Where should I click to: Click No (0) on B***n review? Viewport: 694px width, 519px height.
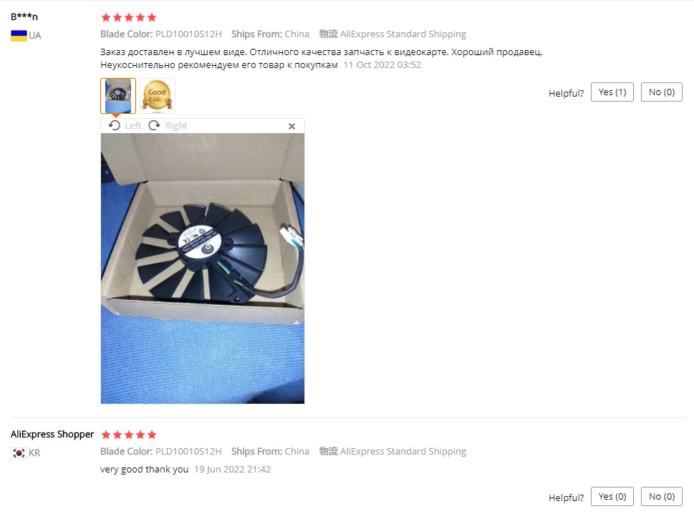pyautogui.click(x=662, y=92)
